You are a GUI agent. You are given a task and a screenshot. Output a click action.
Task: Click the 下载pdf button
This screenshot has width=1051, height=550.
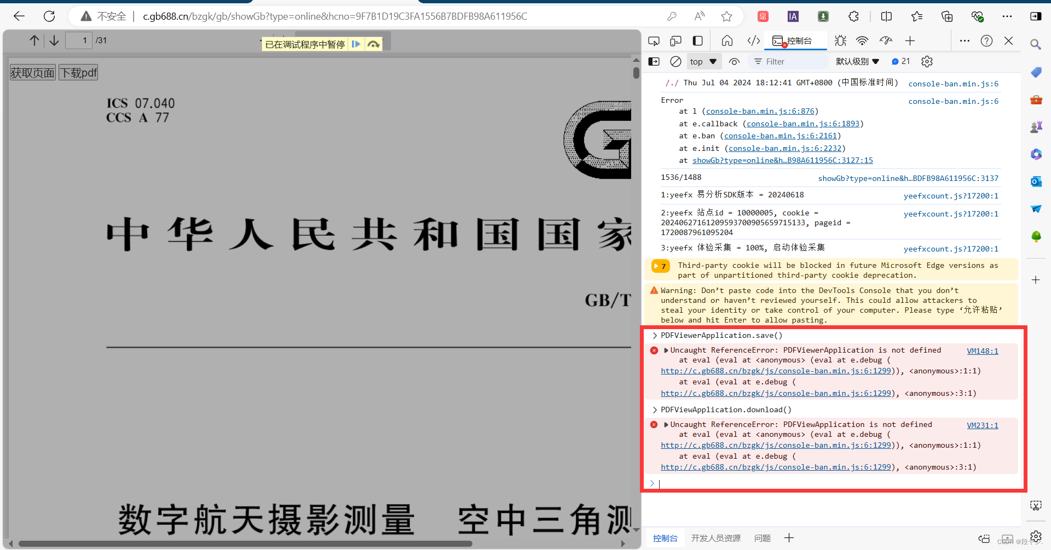click(x=78, y=72)
